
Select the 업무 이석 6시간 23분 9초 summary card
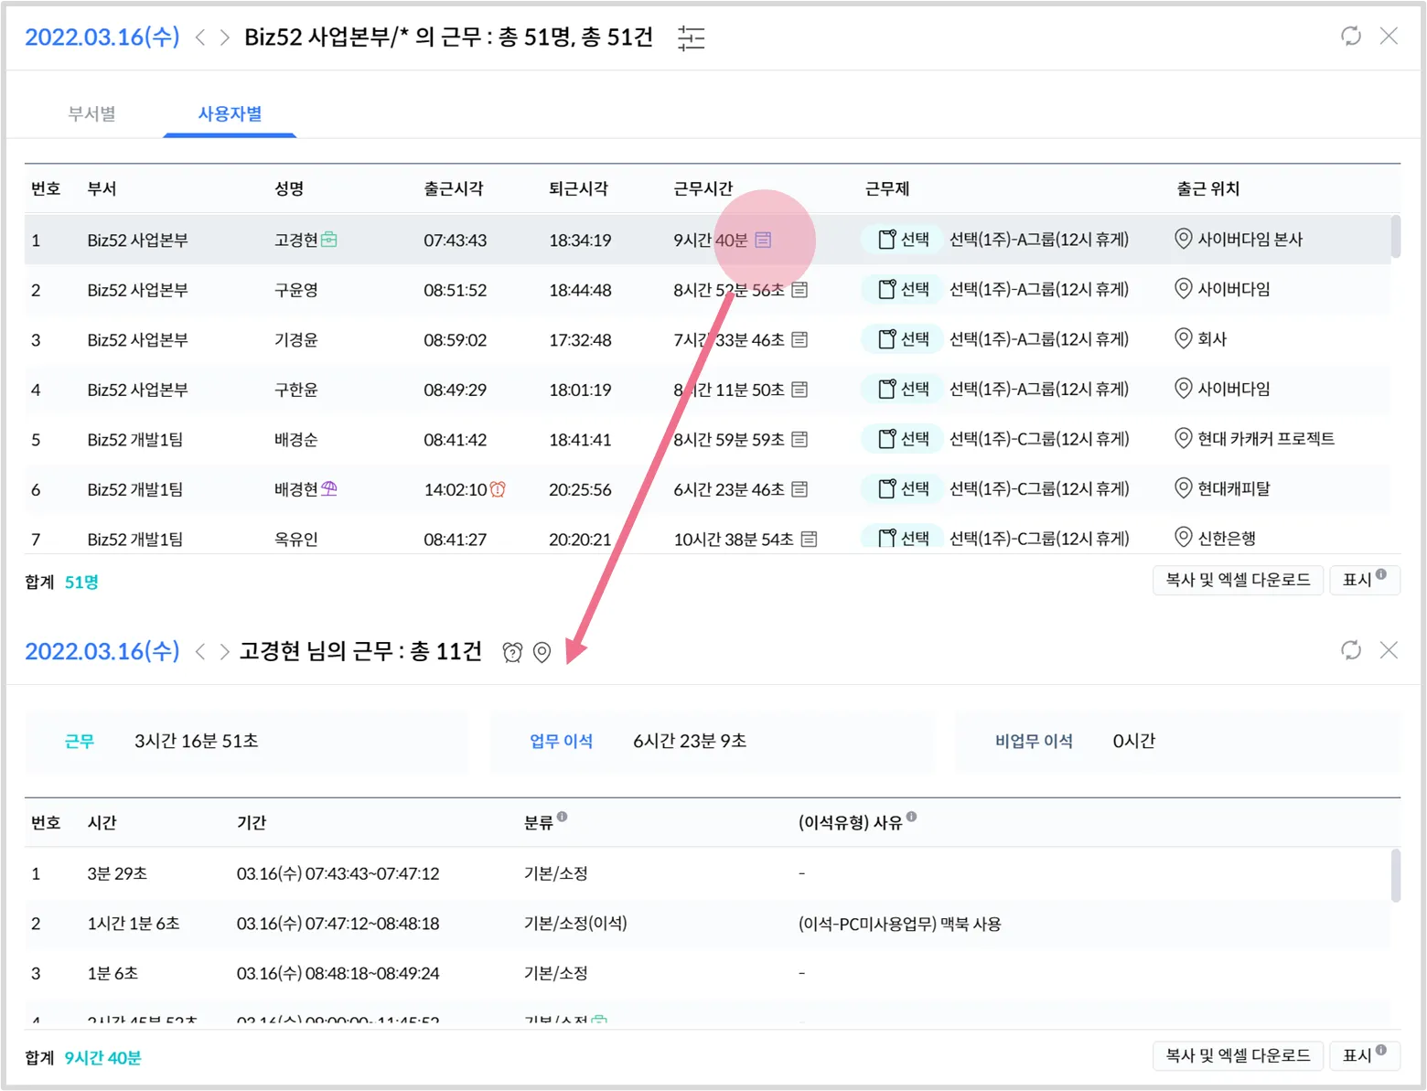coord(713,742)
